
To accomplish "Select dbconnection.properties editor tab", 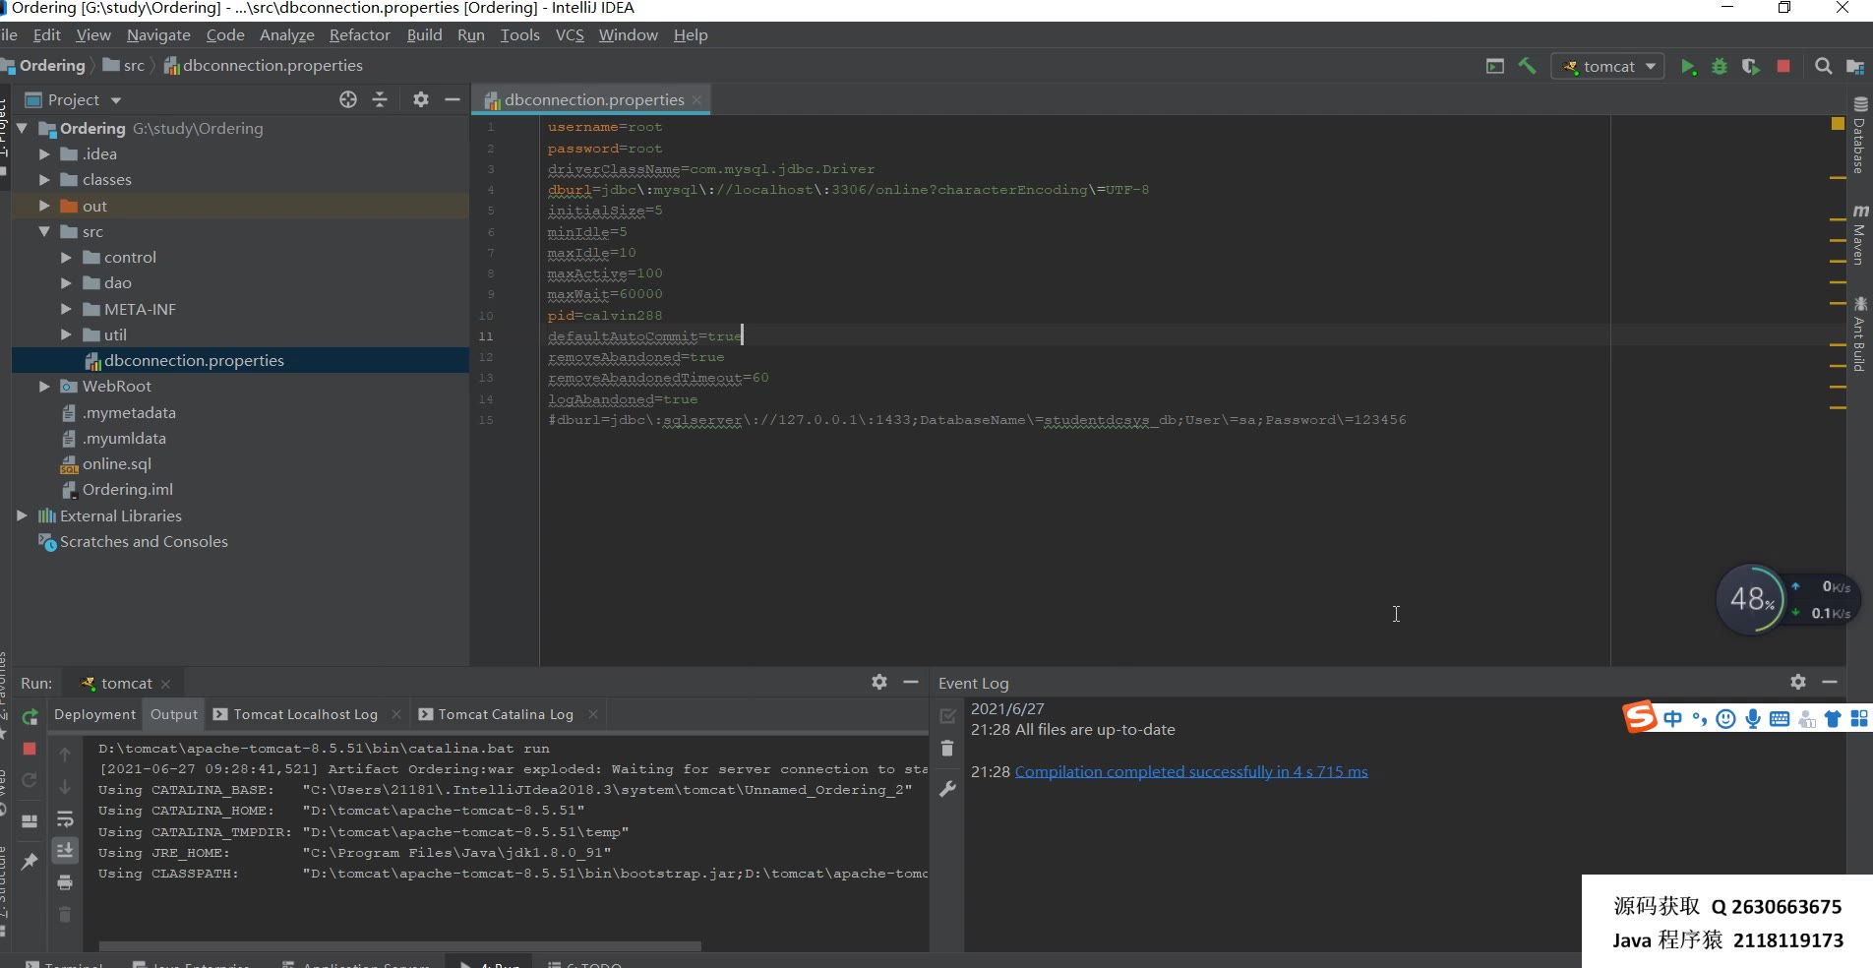I will pyautogui.click(x=593, y=99).
